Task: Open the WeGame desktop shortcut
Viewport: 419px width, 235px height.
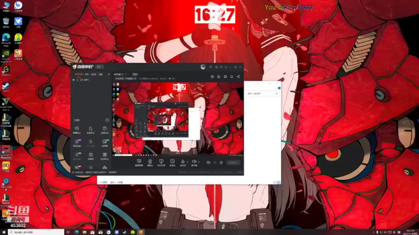Action: [x=6, y=71]
